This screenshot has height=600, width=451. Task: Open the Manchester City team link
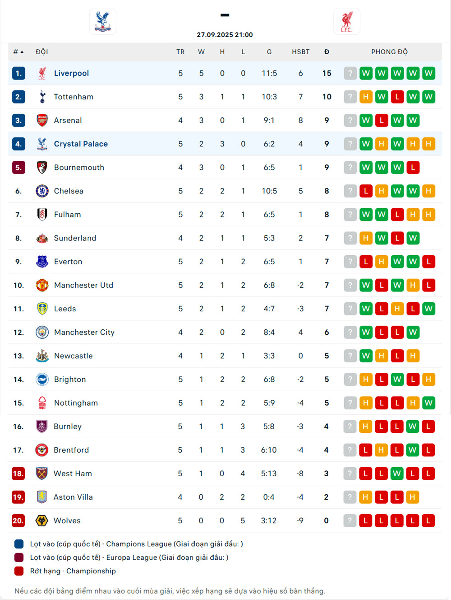pos(84,332)
